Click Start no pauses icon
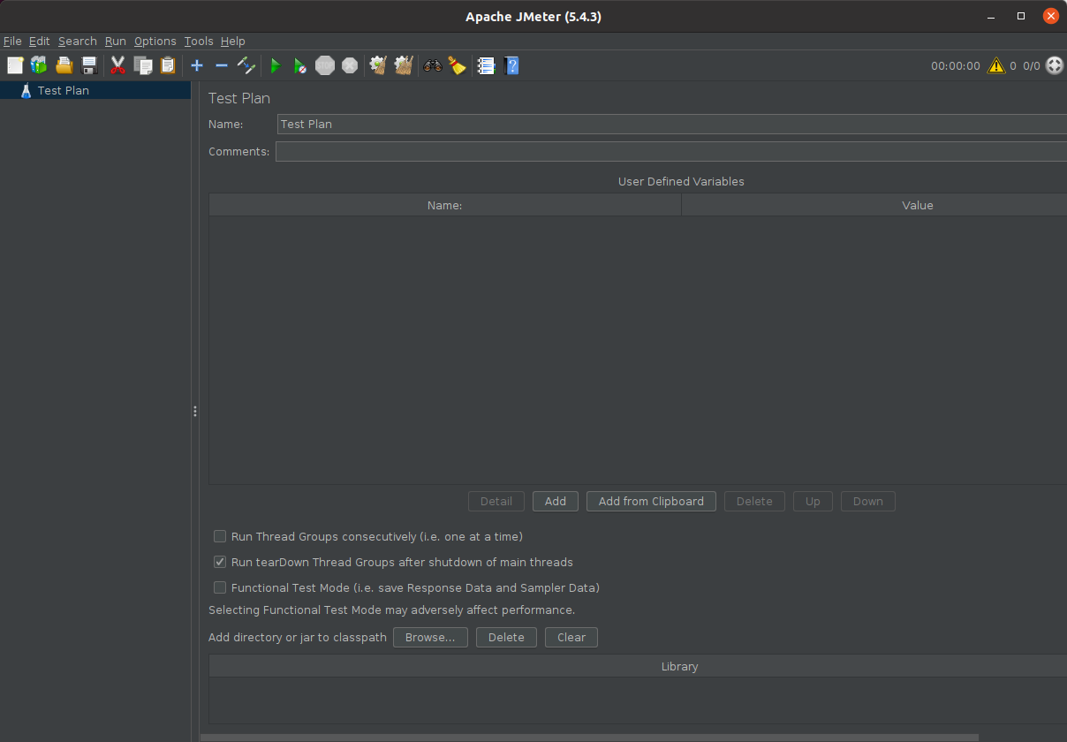This screenshot has height=742, width=1067. pyautogui.click(x=300, y=65)
